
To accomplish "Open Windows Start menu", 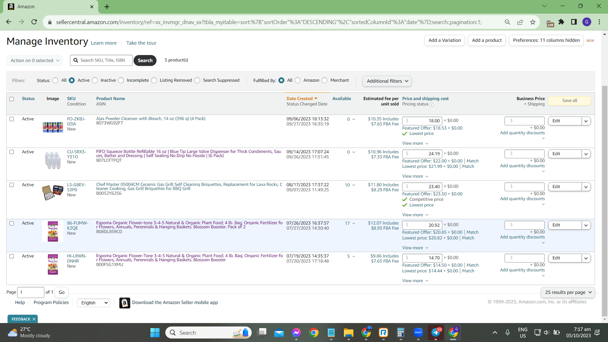I will [x=155, y=332].
